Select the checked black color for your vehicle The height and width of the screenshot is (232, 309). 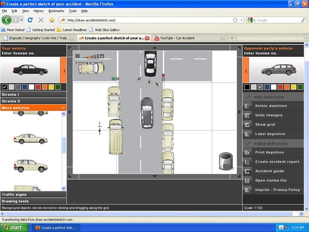pyautogui.click(x=5, y=87)
